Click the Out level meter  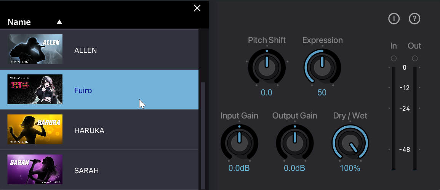point(415,118)
